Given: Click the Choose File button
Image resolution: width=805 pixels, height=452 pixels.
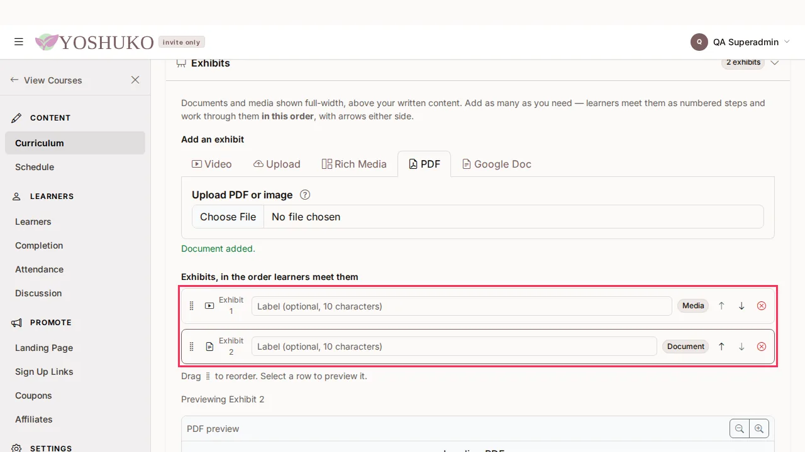Looking at the screenshot, I should pos(228,217).
